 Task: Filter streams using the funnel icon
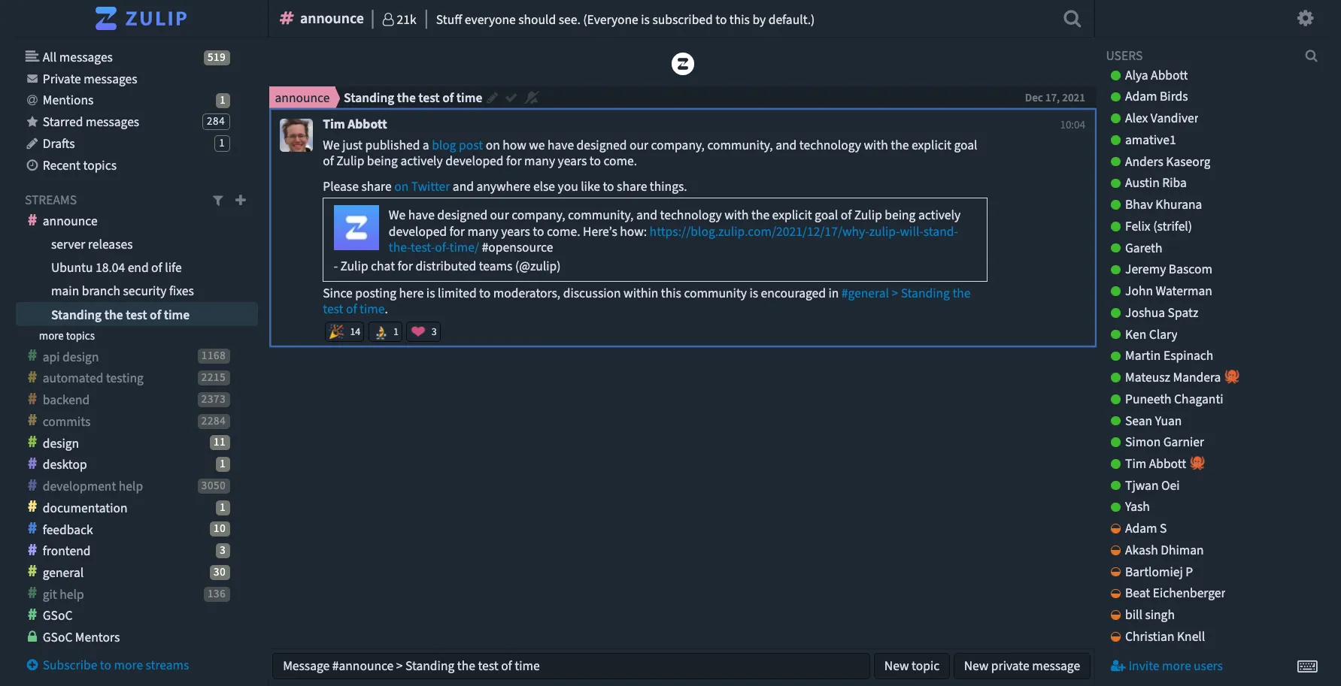coord(218,200)
